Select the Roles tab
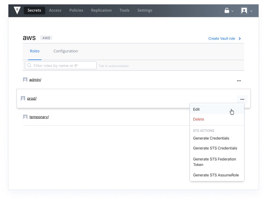Screen dimensions: 267x202 (35, 51)
